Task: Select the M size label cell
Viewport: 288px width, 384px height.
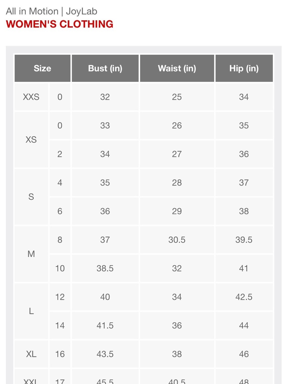Action: 31,254
